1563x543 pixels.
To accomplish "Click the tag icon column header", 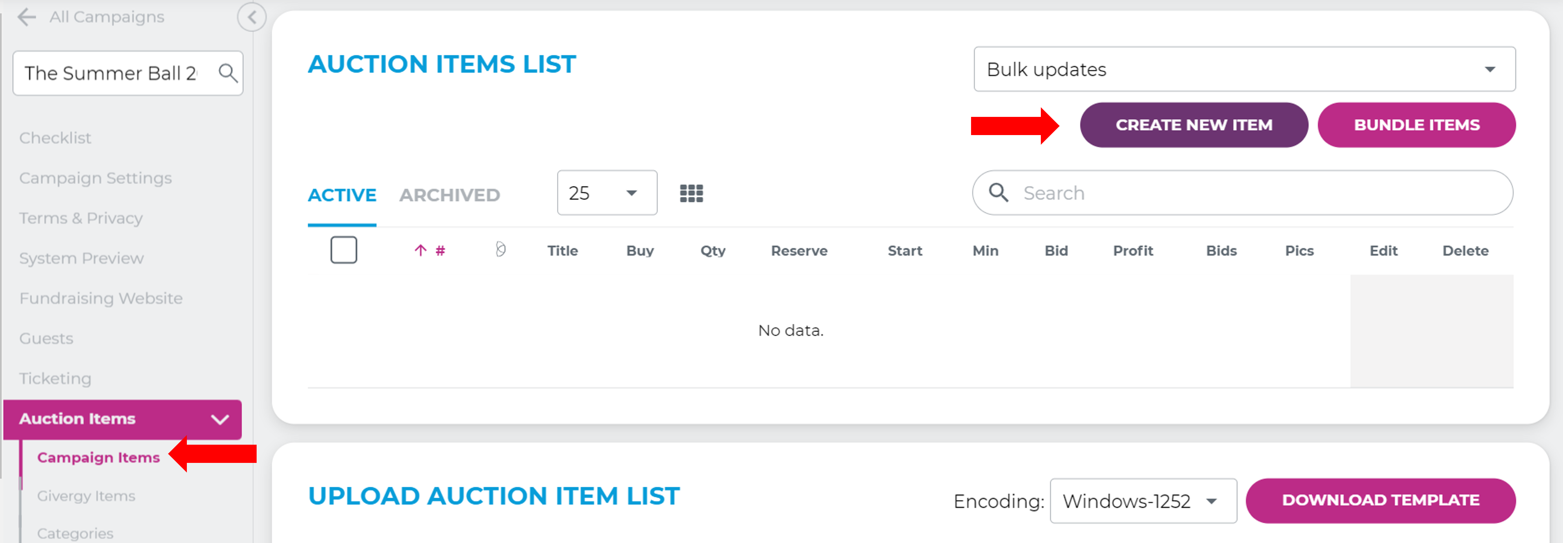I will 500,249.
